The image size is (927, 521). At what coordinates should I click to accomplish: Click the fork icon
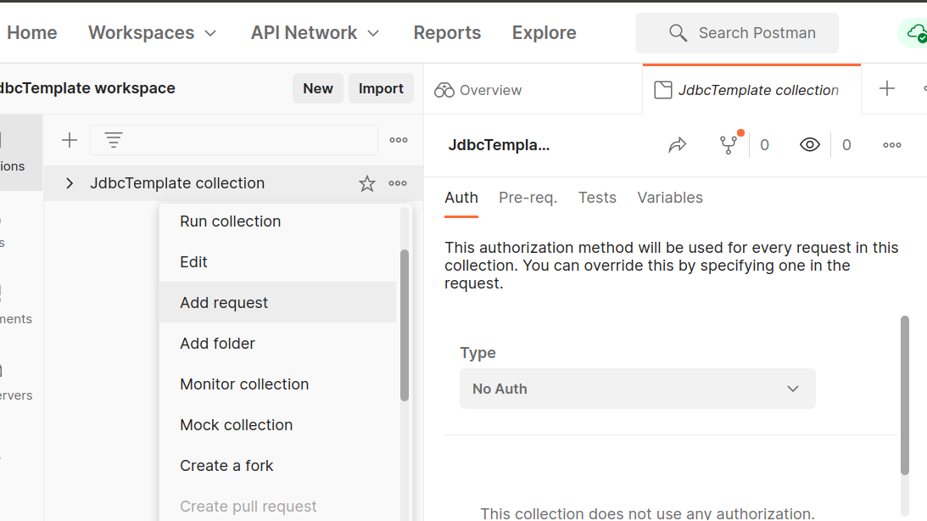point(729,145)
